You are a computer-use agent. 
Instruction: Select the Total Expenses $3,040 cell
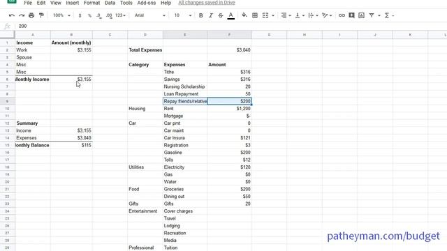pos(230,50)
